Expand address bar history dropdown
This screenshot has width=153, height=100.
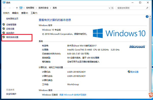tap(109, 8)
